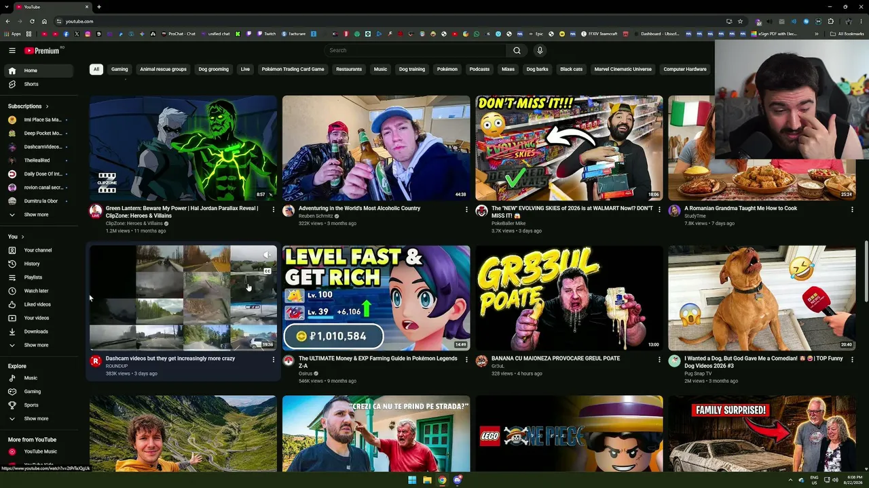The image size is (869, 488).
Task: Select the Black cats chip
Action: pos(571,69)
